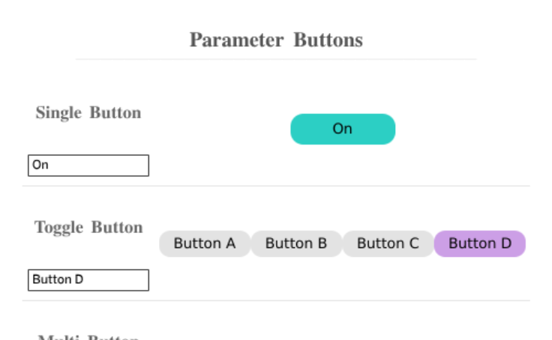The width and height of the screenshot is (552, 340).
Task: Click the divider line beneath the page title
Action: pos(276,58)
